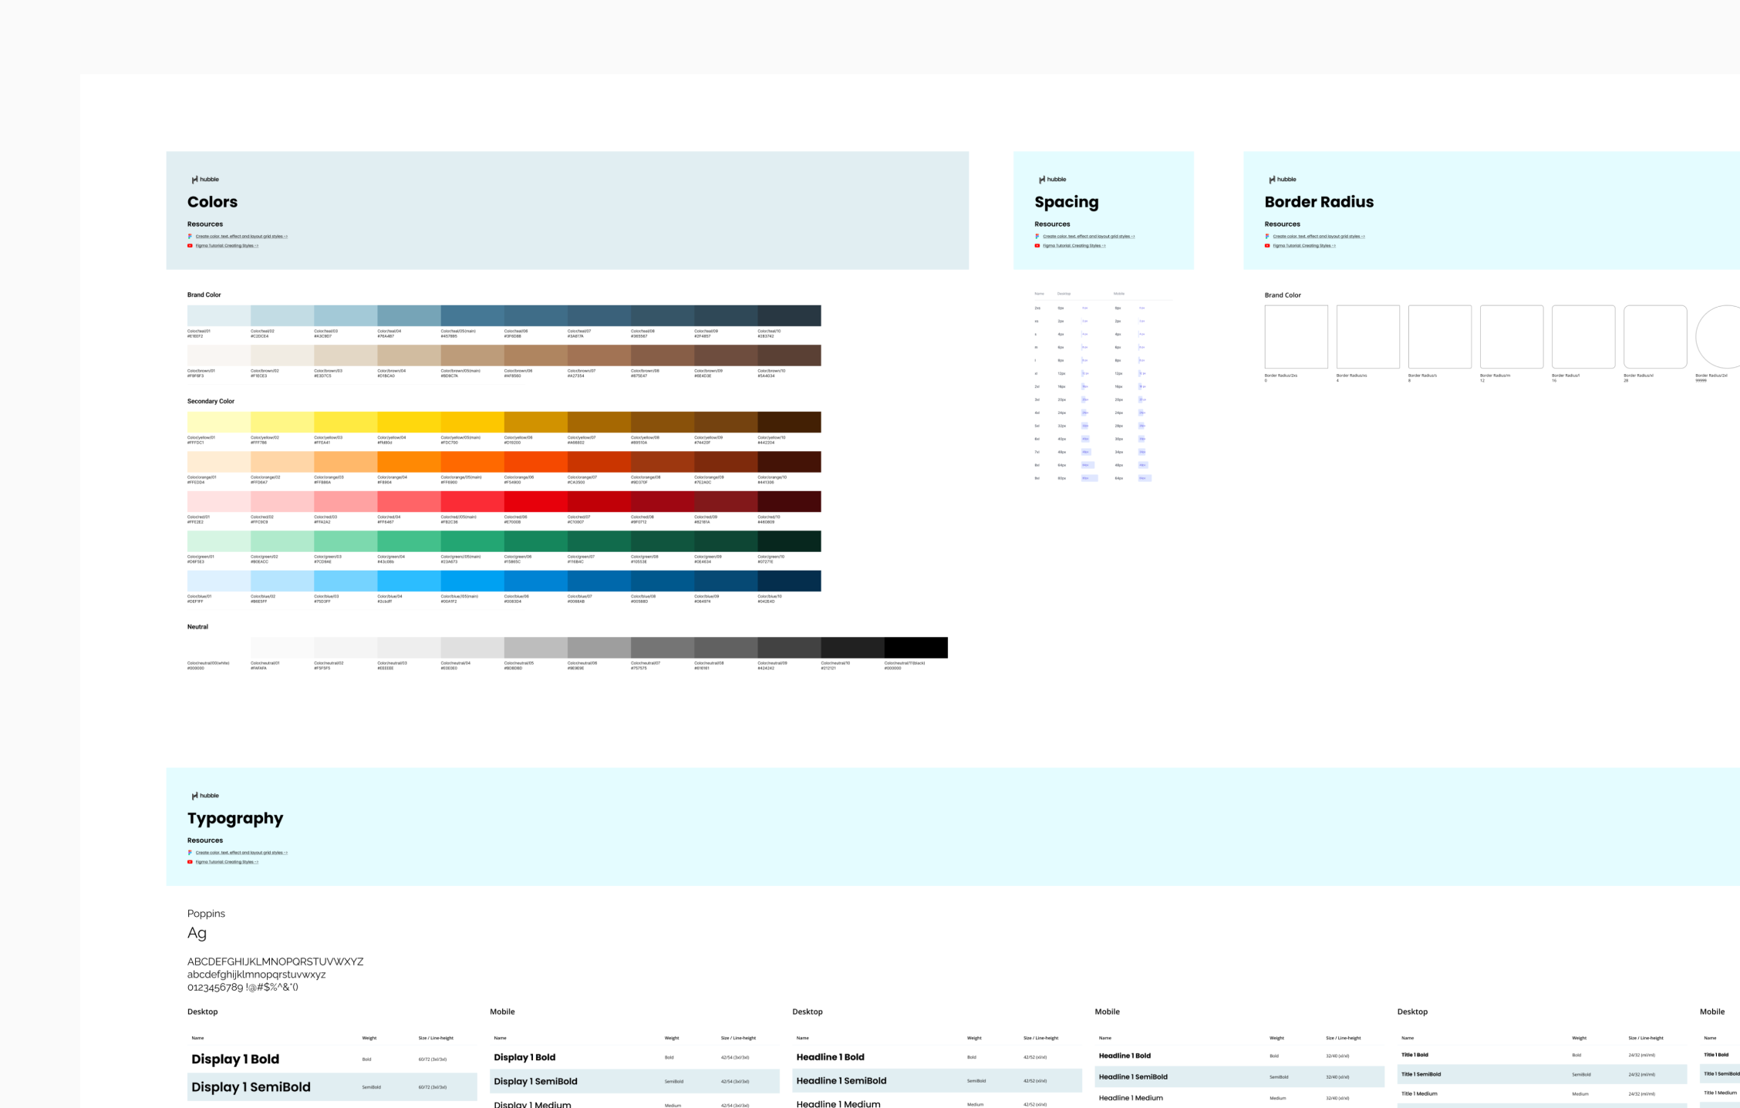Click the hubble logo in Border Radius header
Image resolution: width=1740 pixels, height=1108 pixels.
pyautogui.click(x=1282, y=180)
